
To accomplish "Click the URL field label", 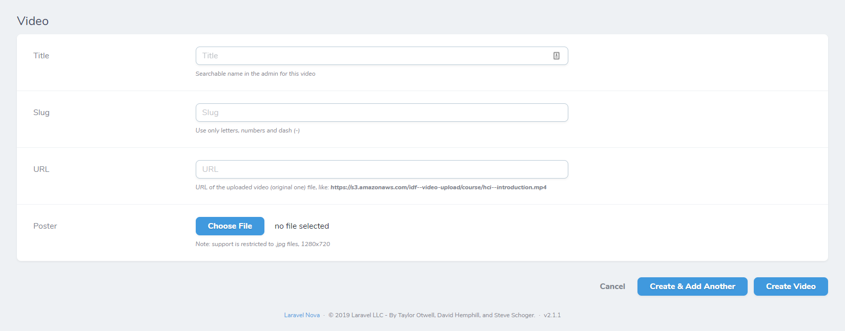I will pyautogui.click(x=42, y=169).
